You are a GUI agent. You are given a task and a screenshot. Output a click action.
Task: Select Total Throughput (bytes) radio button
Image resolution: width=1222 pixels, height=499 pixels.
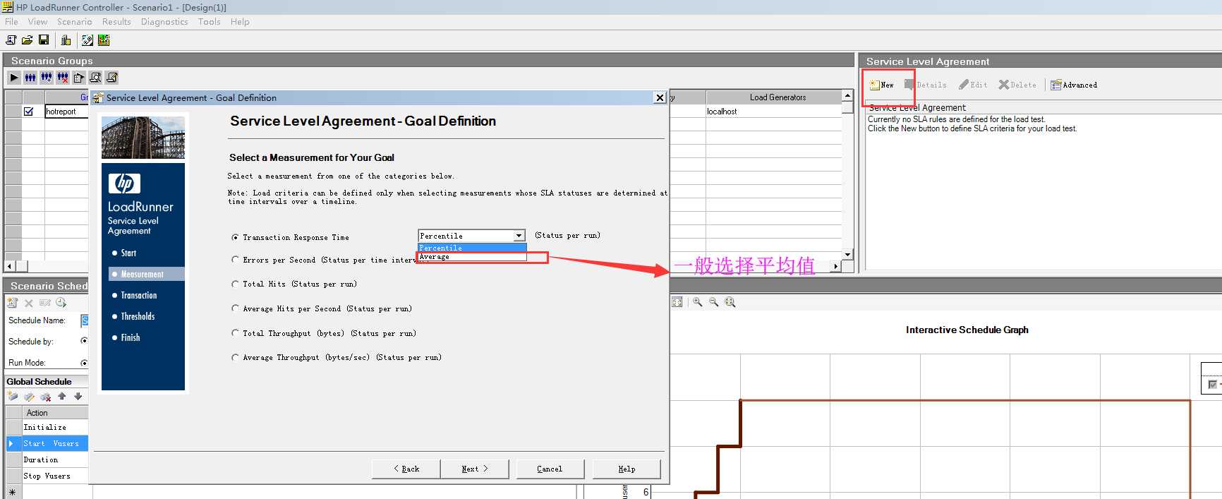[235, 333]
